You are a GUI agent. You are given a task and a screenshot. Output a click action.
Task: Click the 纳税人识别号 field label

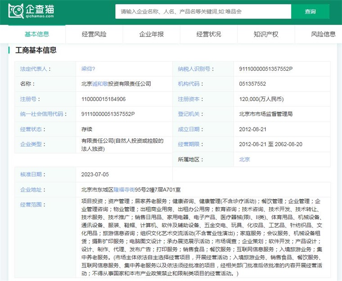(x=196, y=69)
